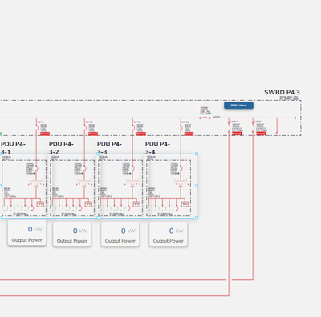Click the red Closed badge feeding PDU P4-3-4
This screenshot has height=317, width=321.
tap(189, 134)
